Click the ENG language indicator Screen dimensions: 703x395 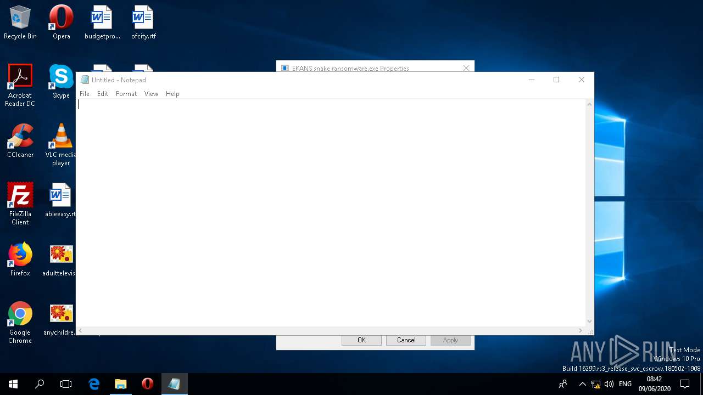pos(625,384)
